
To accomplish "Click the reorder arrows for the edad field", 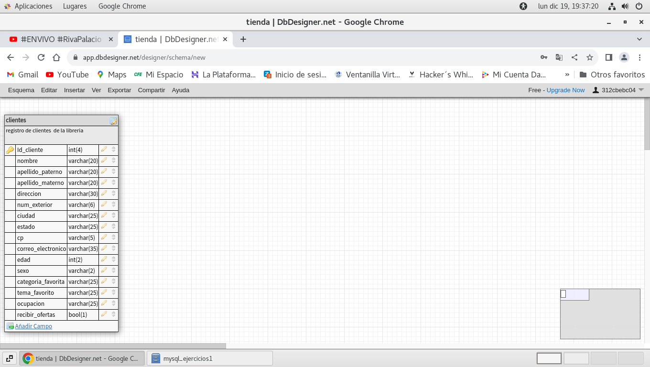I will tap(114, 259).
